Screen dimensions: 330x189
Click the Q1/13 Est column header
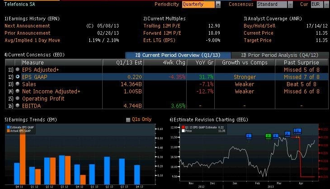pos(123,63)
